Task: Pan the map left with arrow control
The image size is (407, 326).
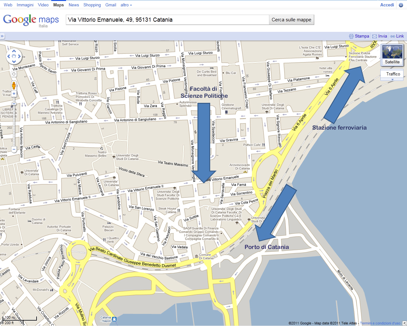Action: (9, 56)
